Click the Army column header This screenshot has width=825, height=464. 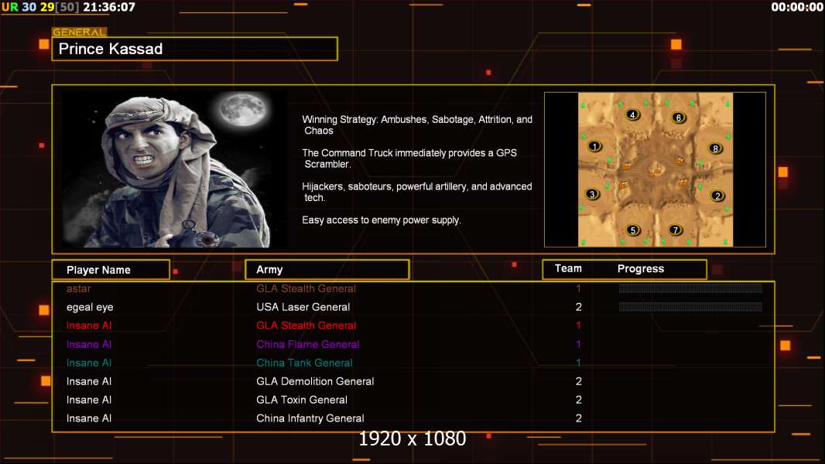click(x=327, y=270)
